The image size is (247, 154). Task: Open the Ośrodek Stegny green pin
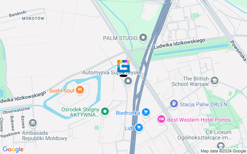click(105, 112)
